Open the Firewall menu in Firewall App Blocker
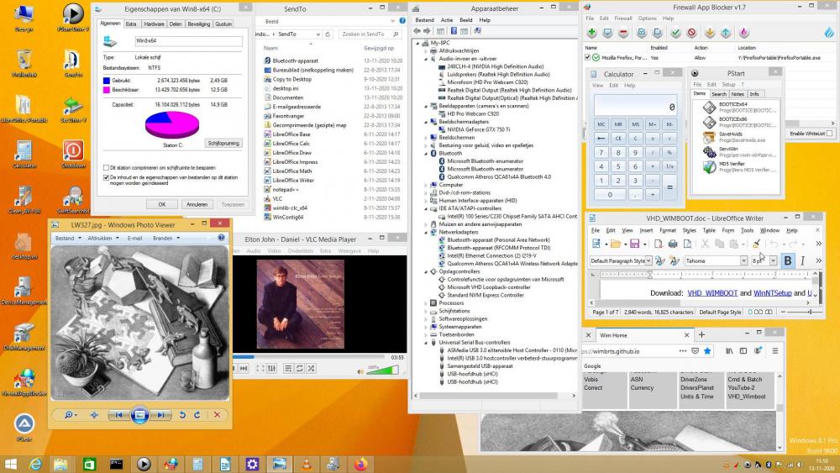 (x=623, y=18)
